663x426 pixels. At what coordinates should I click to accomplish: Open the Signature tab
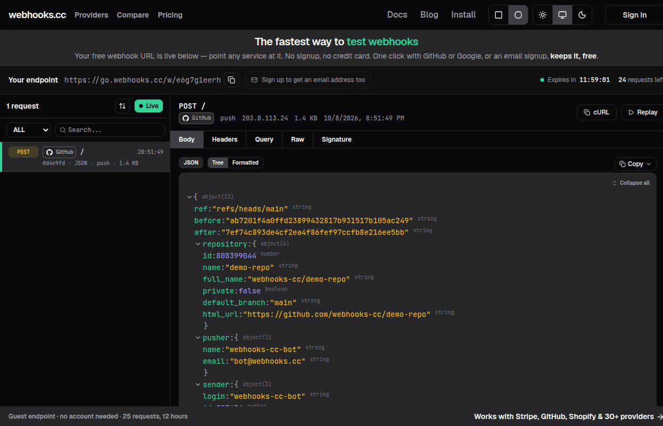coord(337,140)
